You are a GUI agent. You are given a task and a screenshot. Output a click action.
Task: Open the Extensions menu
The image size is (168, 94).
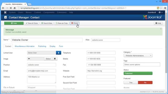(62, 13)
